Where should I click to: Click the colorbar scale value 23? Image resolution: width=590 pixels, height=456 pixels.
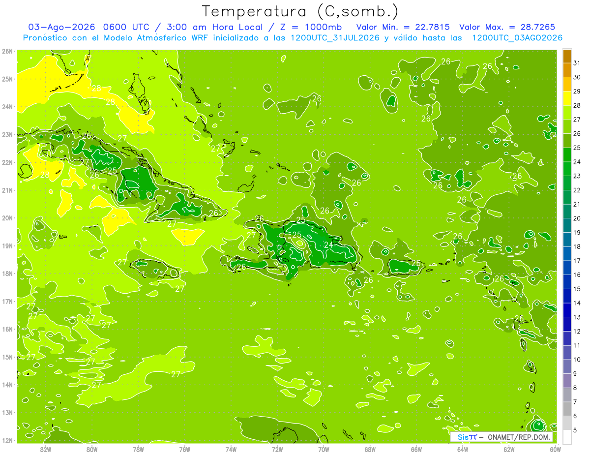click(577, 176)
